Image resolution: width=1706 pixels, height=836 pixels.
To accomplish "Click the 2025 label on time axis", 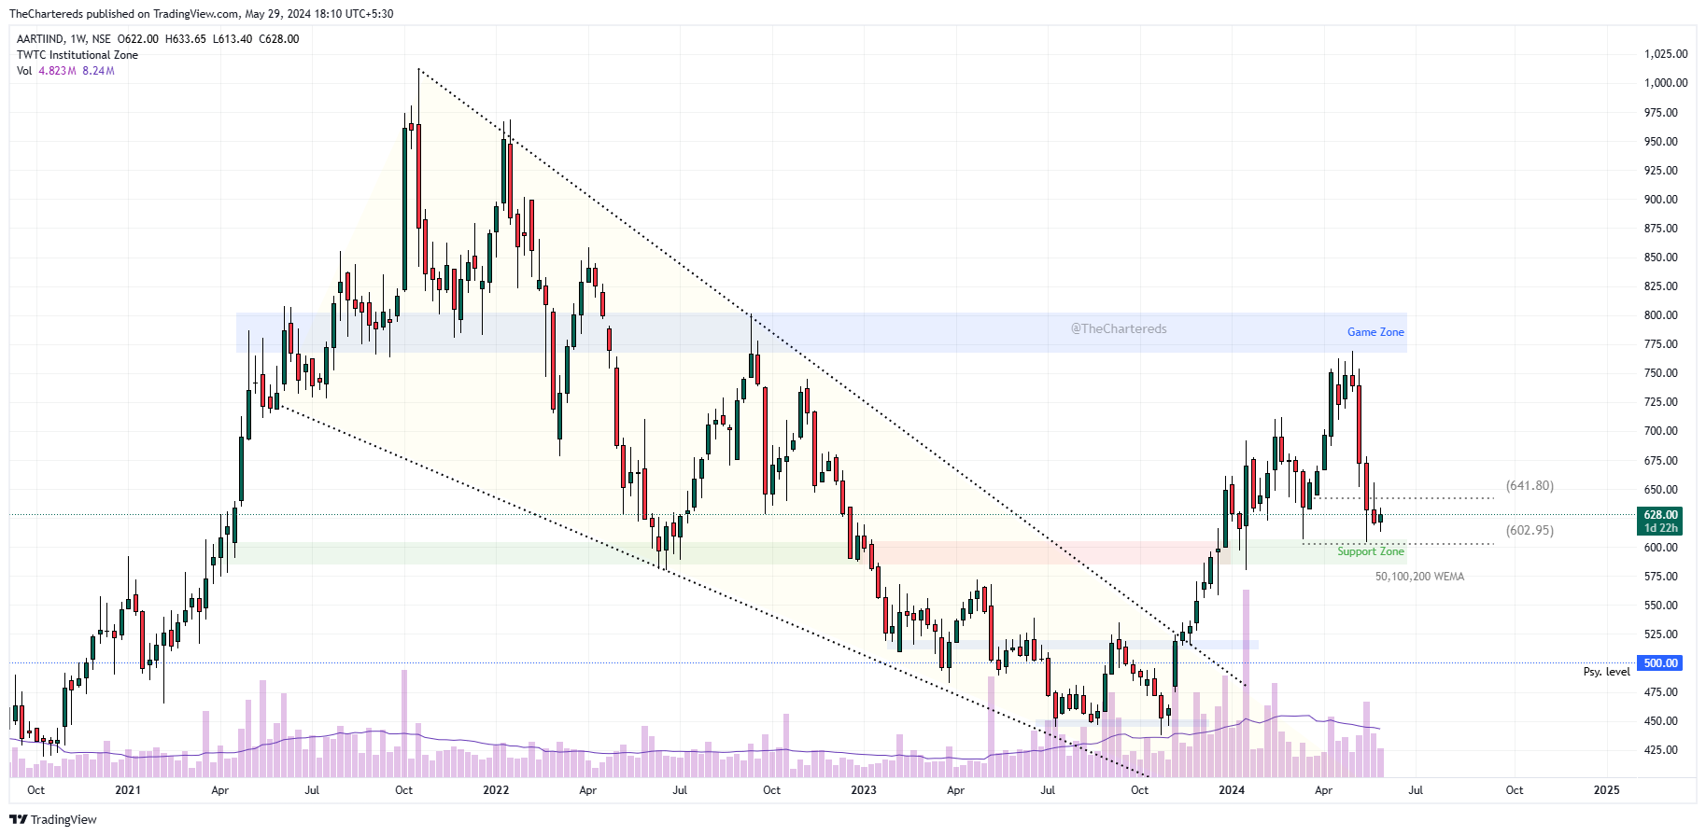I will 1606,790.
